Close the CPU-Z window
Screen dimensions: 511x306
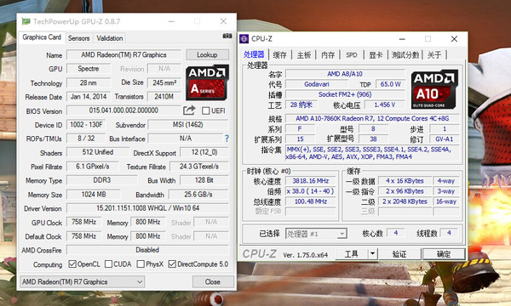[x=454, y=39]
